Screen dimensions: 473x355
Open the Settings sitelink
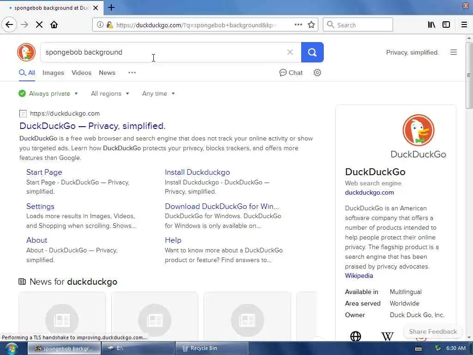(x=40, y=206)
